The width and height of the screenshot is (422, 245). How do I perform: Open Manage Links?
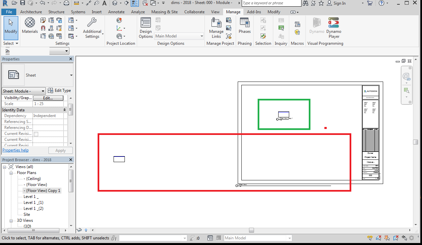tap(216, 28)
